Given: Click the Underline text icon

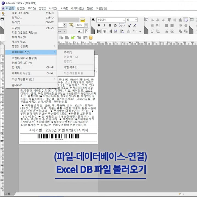Looking at the screenshot, I should (x=110, y=25).
